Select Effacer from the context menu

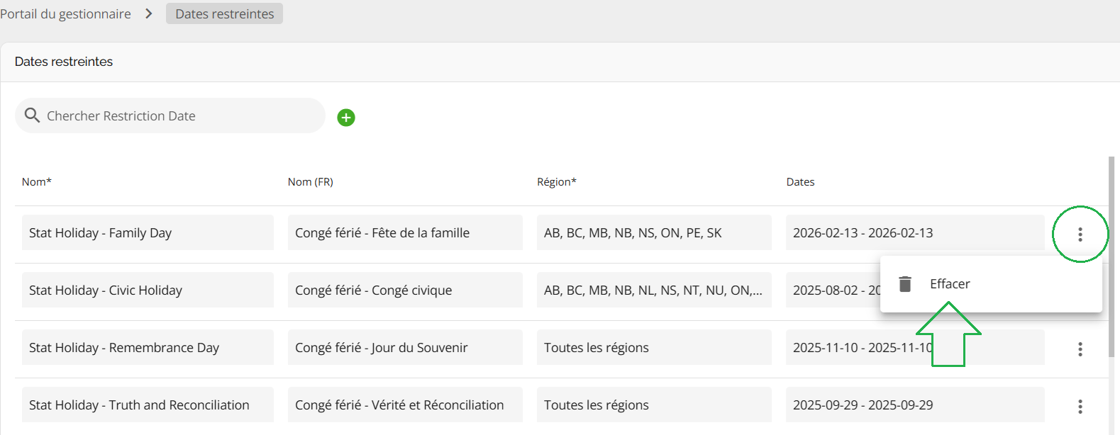click(950, 284)
